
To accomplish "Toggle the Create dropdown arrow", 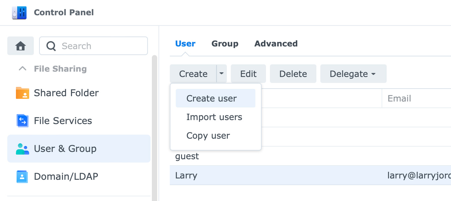I will 222,74.
